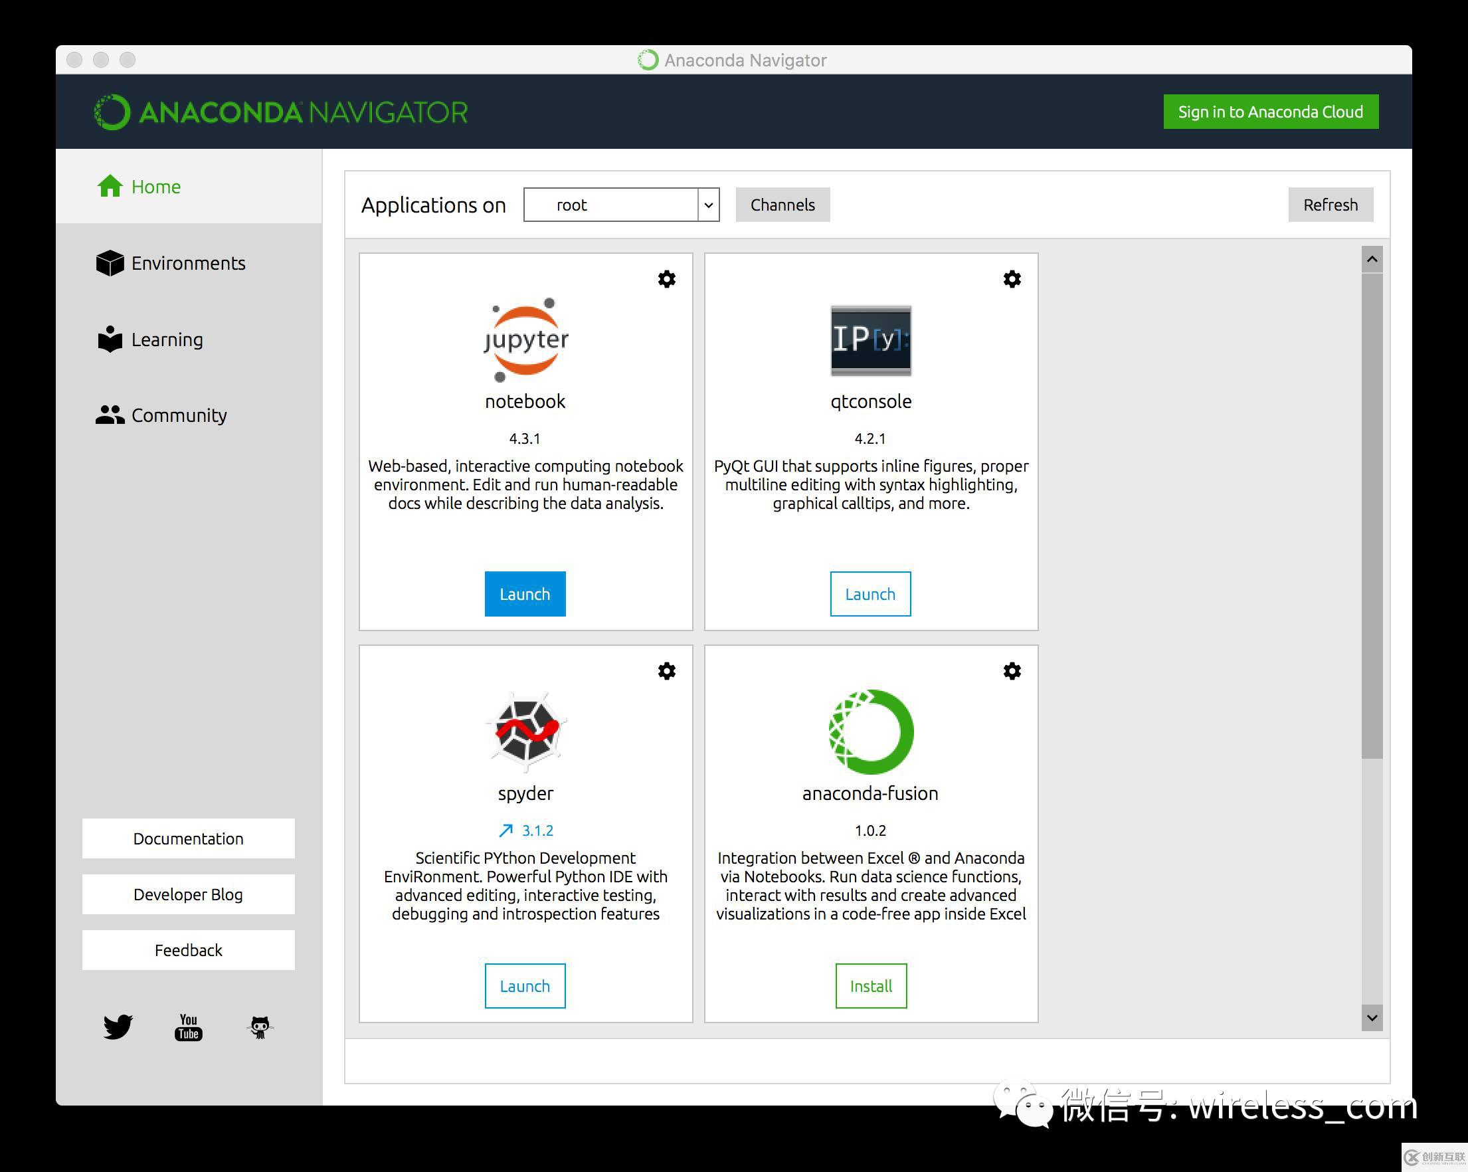Click spyder version upgrade arrow icon
Viewport: 1468px width, 1172px height.
[x=505, y=830]
